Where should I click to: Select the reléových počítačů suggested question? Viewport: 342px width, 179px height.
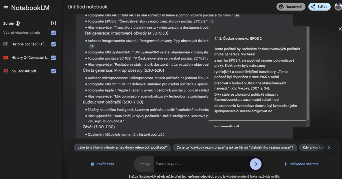click(122, 147)
